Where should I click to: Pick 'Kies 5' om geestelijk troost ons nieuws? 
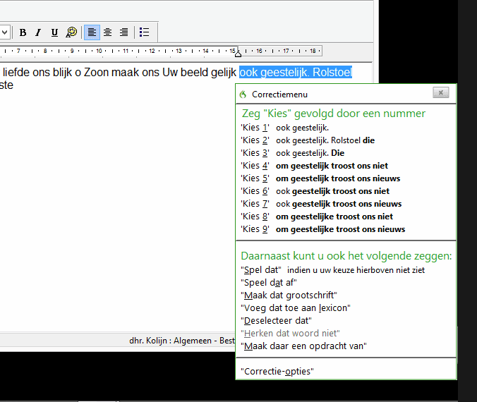point(320,178)
